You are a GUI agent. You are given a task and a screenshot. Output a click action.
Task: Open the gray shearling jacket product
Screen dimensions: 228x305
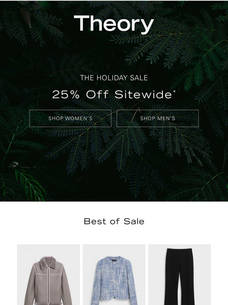click(x=48, y=275)
